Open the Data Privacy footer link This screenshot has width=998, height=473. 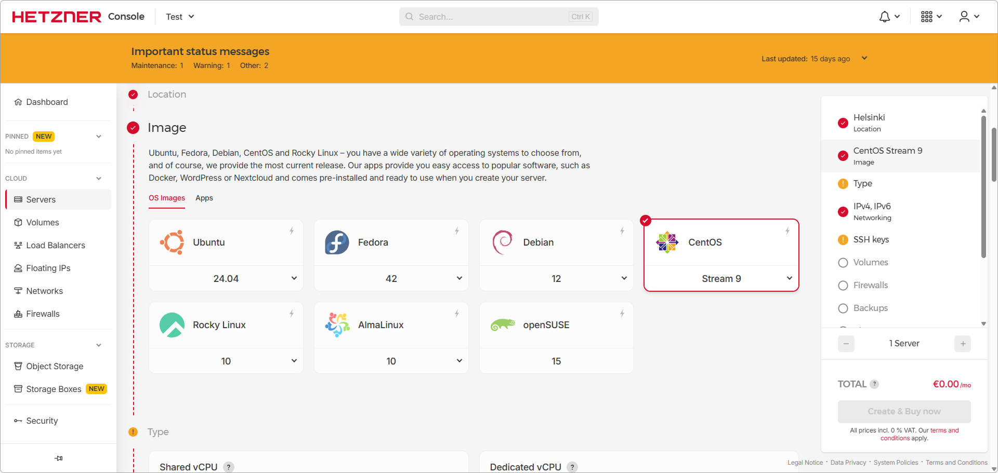pos(848,463)
